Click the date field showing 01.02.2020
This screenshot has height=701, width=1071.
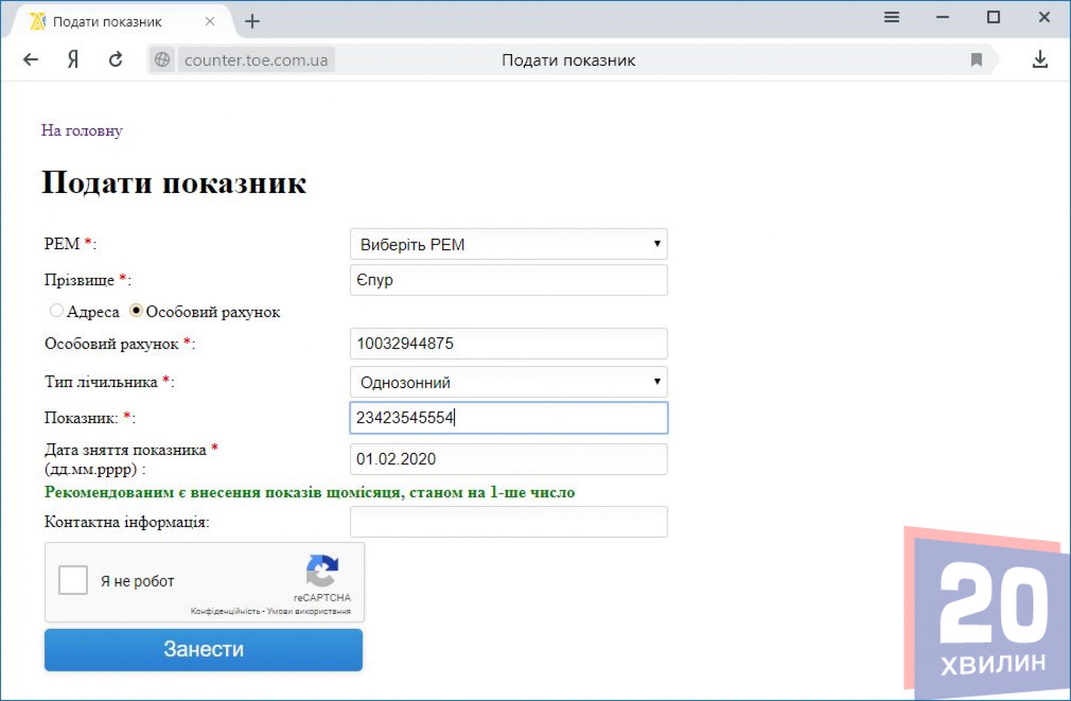tap(508, 459)
